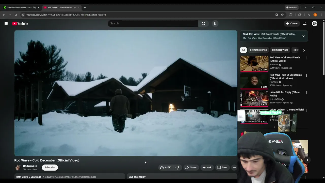Image resolution: width=325 pixels, height=183 pixels.
Task: Click the main video player
Action: [x=126, y=93]
